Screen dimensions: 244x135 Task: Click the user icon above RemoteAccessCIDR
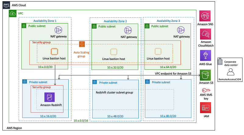[231, 72]
